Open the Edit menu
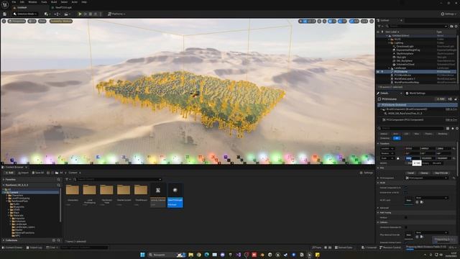Screen dimensions: 460x259 (22, 2)
